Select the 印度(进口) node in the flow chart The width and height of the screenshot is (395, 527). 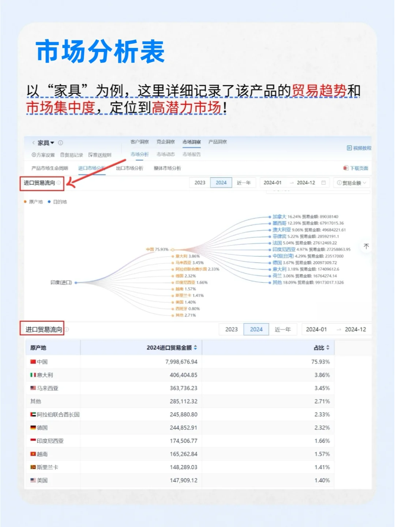pyautogui.click(x=75, y=283)
